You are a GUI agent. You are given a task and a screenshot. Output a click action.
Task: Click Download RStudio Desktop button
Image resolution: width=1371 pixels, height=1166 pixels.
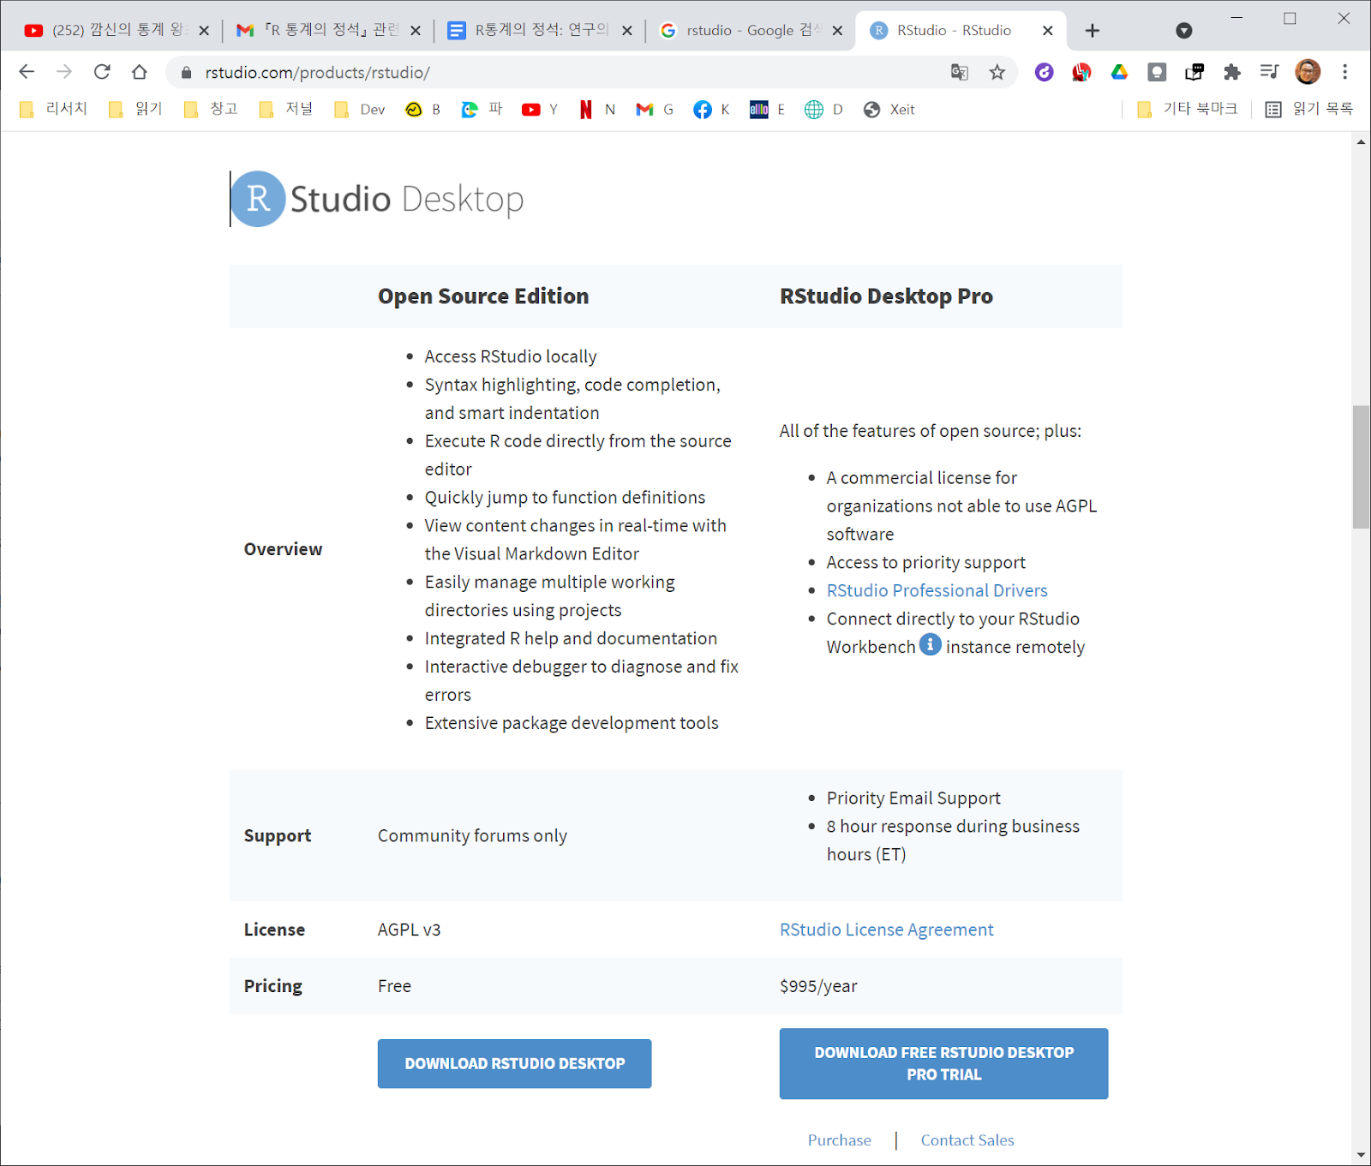(514, 1063)
